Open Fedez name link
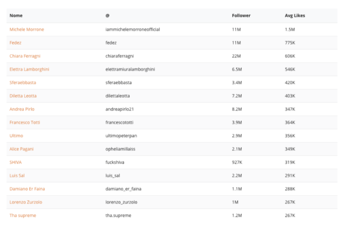 pyautogui.click(x=15, y=43)
